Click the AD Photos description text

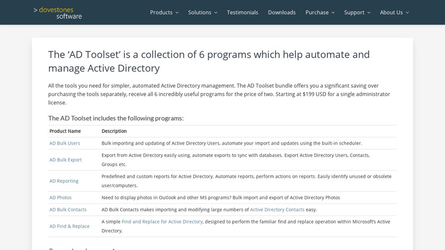click(221, 198)
